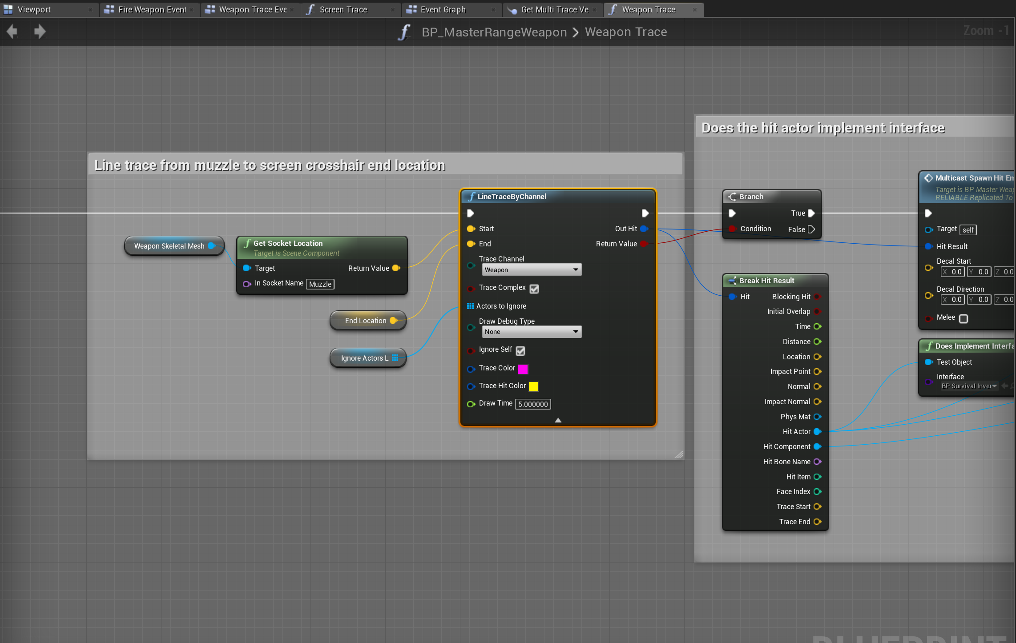Click LineTraceByChannel output execution pin
The image size is (1016, 643).
tap(645, 213)
